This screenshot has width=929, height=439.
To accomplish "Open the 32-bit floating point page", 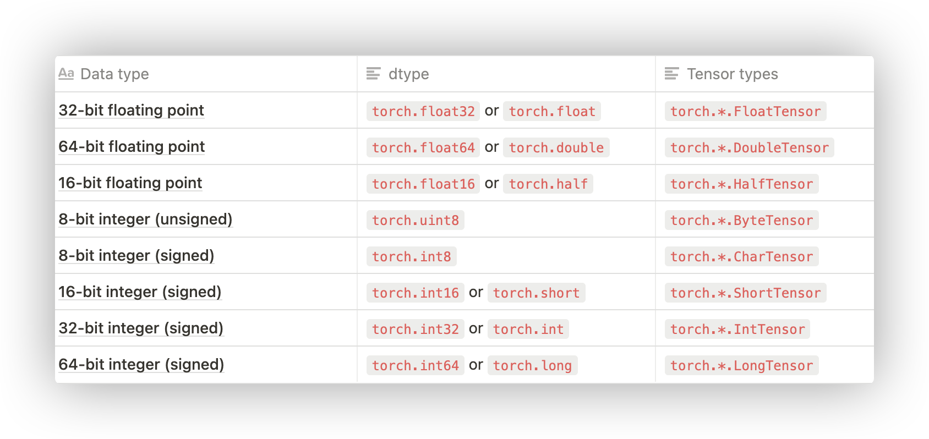I will 132,110.
